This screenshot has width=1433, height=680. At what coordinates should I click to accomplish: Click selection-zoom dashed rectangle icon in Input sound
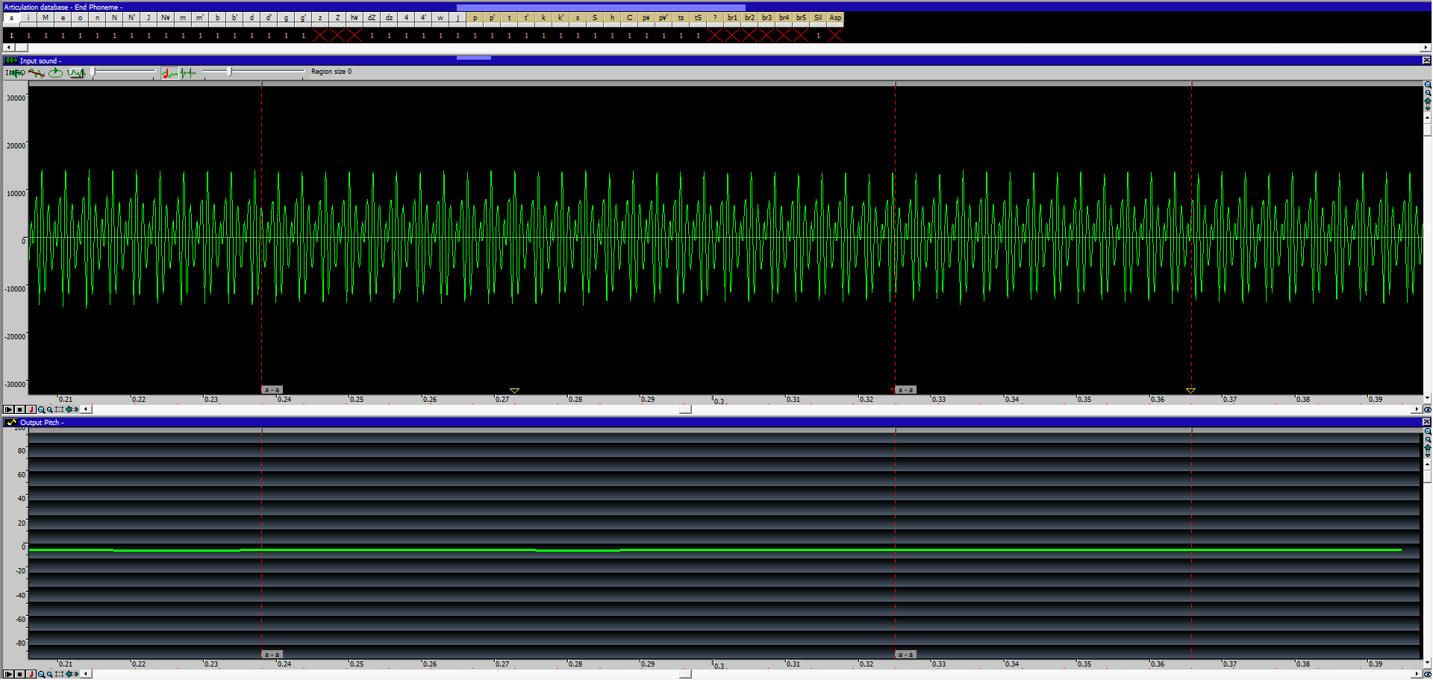point(60,409)
